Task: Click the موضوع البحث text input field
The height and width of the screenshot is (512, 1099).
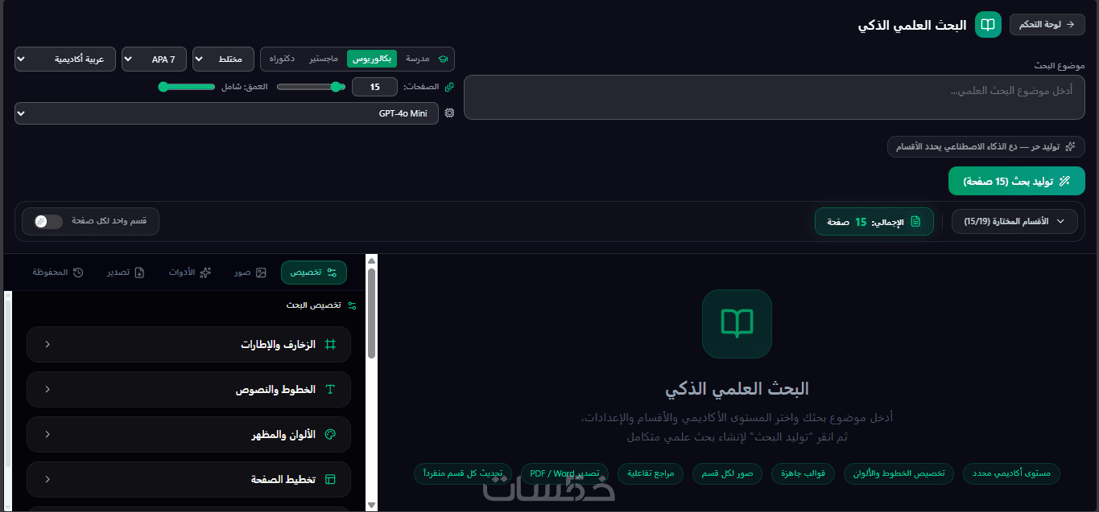Action: (x=775, y=97)
